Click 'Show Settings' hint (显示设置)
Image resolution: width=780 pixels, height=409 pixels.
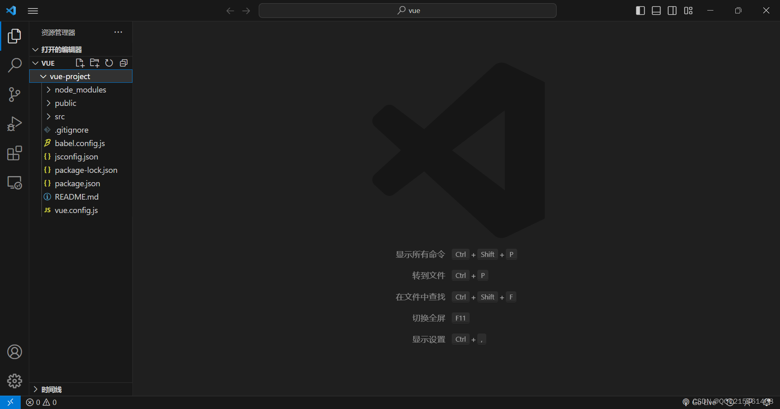429,339
